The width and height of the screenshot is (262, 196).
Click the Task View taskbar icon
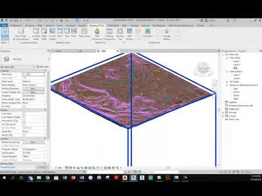(21, 177)
